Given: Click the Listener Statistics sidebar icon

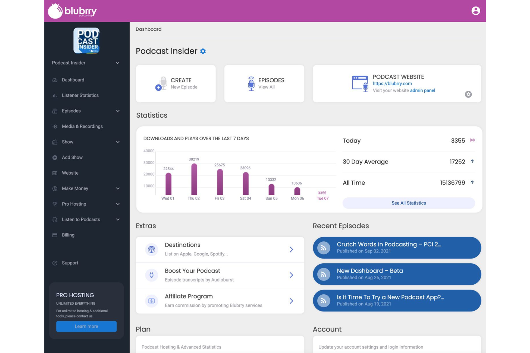Looking at the screenshot, I should point(55,95).
